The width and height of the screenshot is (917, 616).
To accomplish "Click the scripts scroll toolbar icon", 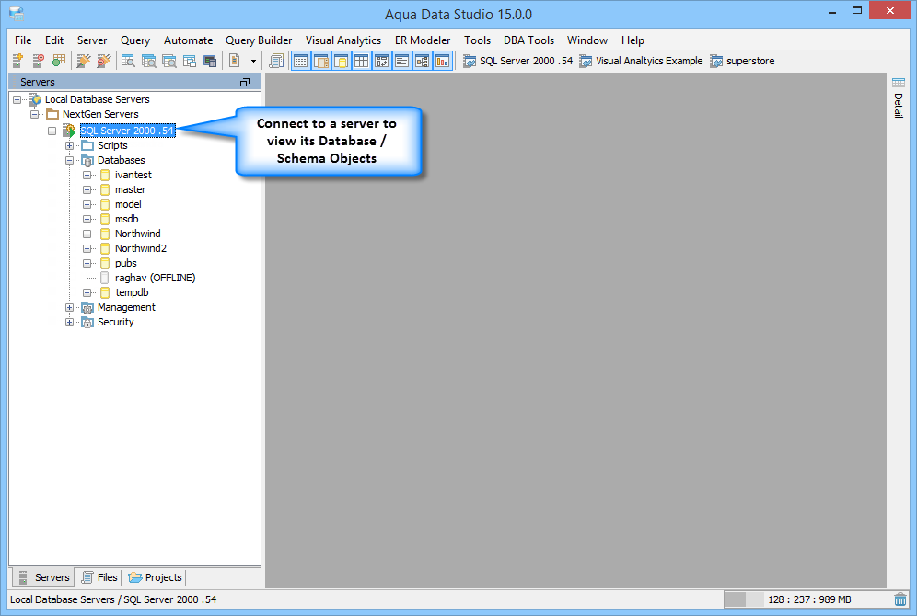I will pyautogui.click(x=276, y=60).
